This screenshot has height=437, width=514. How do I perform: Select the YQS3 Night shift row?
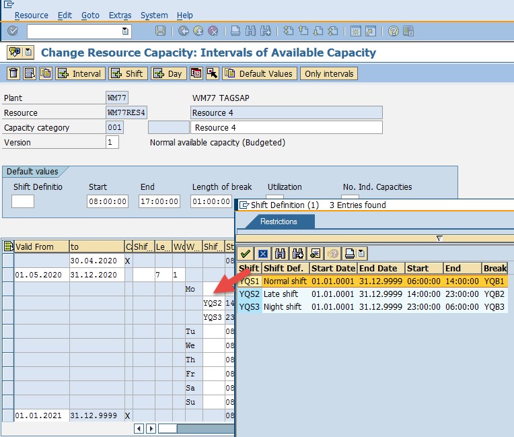(373, 307)
